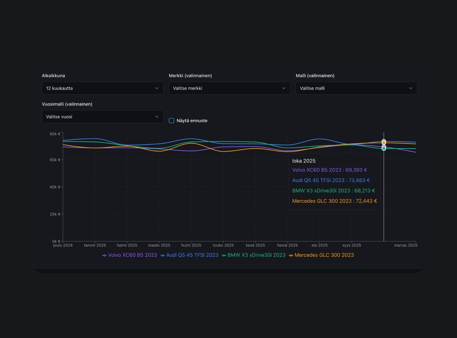The width and height of the screenshot is (457, 338).
Task: Click the tammi 2025 axis label
Action: (x=95, y=245)
